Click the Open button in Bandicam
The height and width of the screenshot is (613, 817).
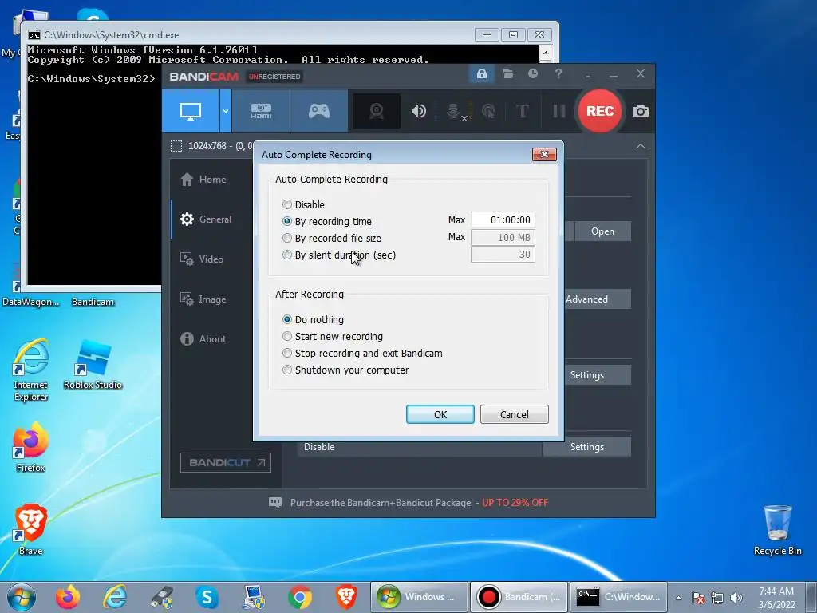[602, 231]
